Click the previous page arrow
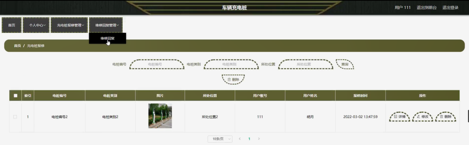The height and width of the screenshot is (145, 469). coord(239,139)
